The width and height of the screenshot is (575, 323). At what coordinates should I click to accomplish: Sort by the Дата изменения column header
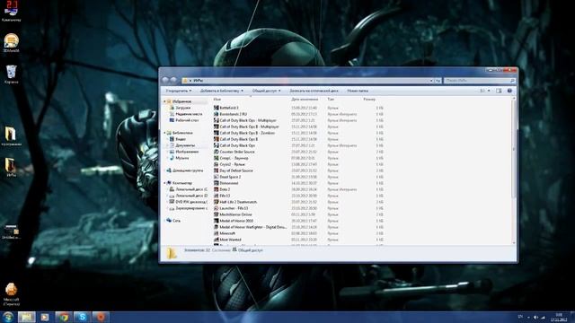click(305, 100)
